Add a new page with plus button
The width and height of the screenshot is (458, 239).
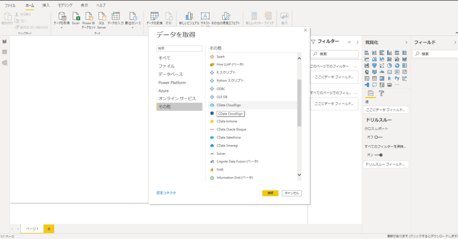click(49, 229)
